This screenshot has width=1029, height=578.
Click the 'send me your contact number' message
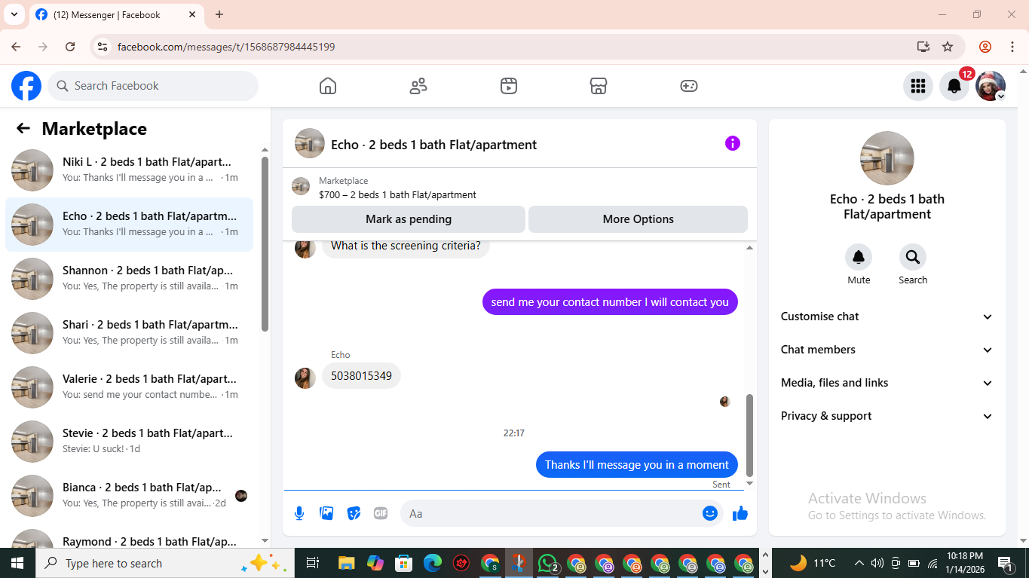[x=610, y=302]
